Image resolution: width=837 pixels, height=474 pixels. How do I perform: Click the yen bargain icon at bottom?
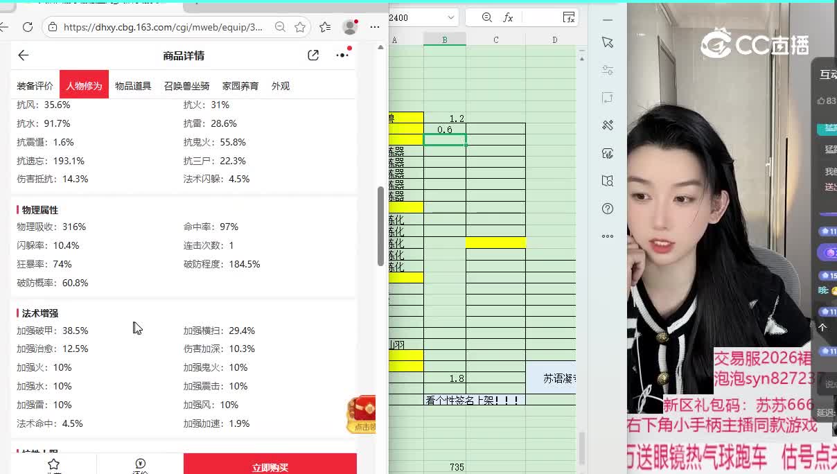coord(140,464)
